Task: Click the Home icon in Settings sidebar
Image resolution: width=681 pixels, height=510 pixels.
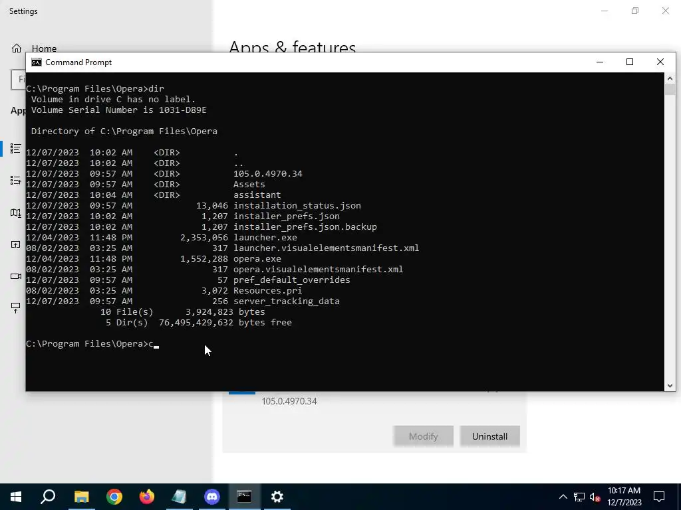Action: (17, 48)
